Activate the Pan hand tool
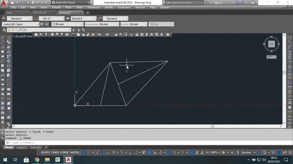Viewport: 293px width, 164px height. pos(116,35)
